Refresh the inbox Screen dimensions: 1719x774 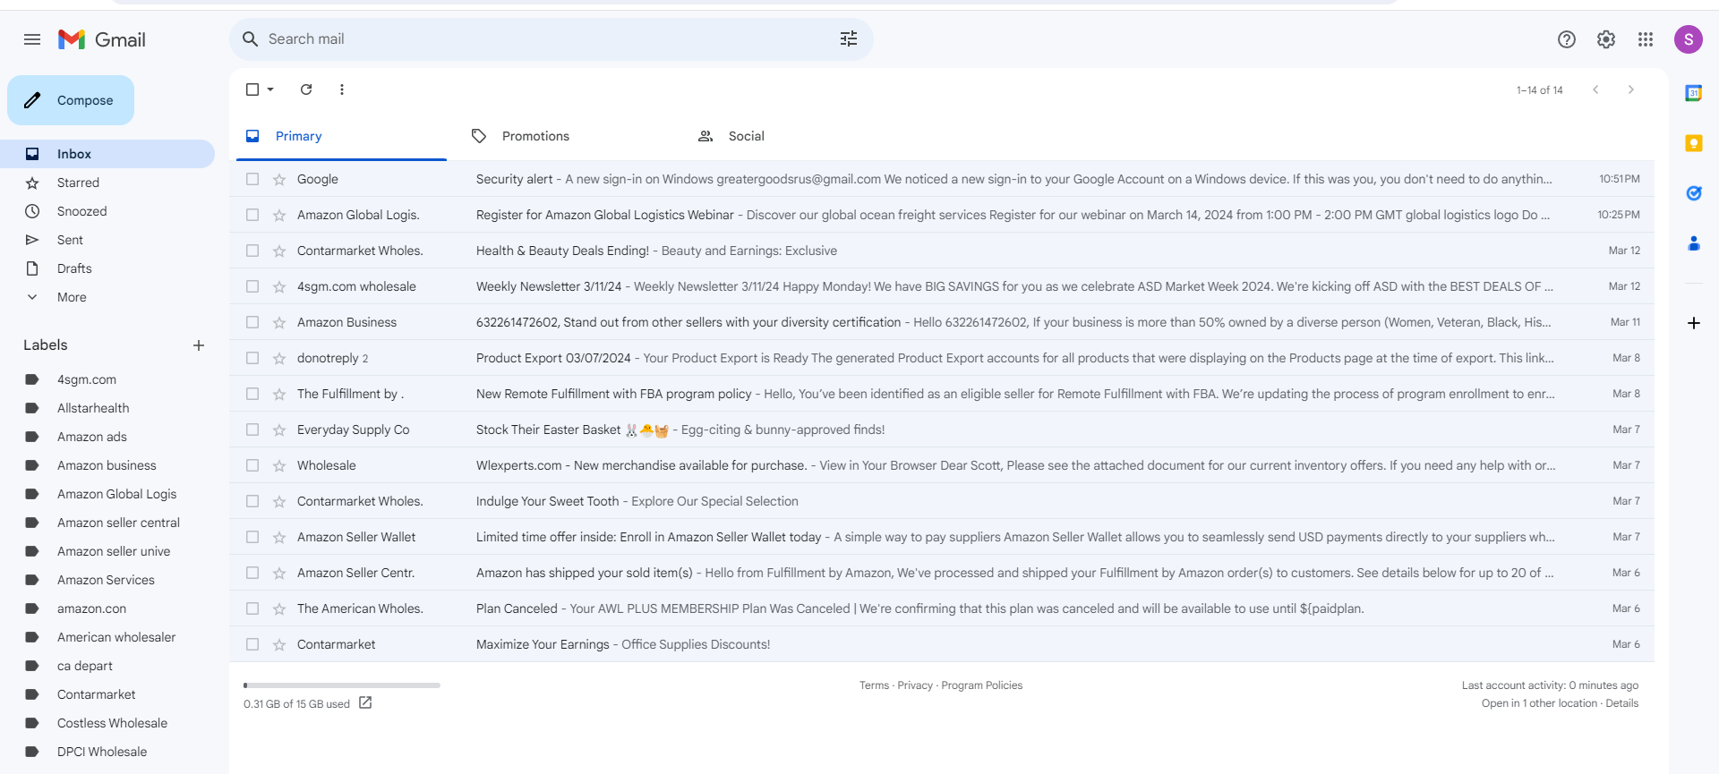[306, 89]
